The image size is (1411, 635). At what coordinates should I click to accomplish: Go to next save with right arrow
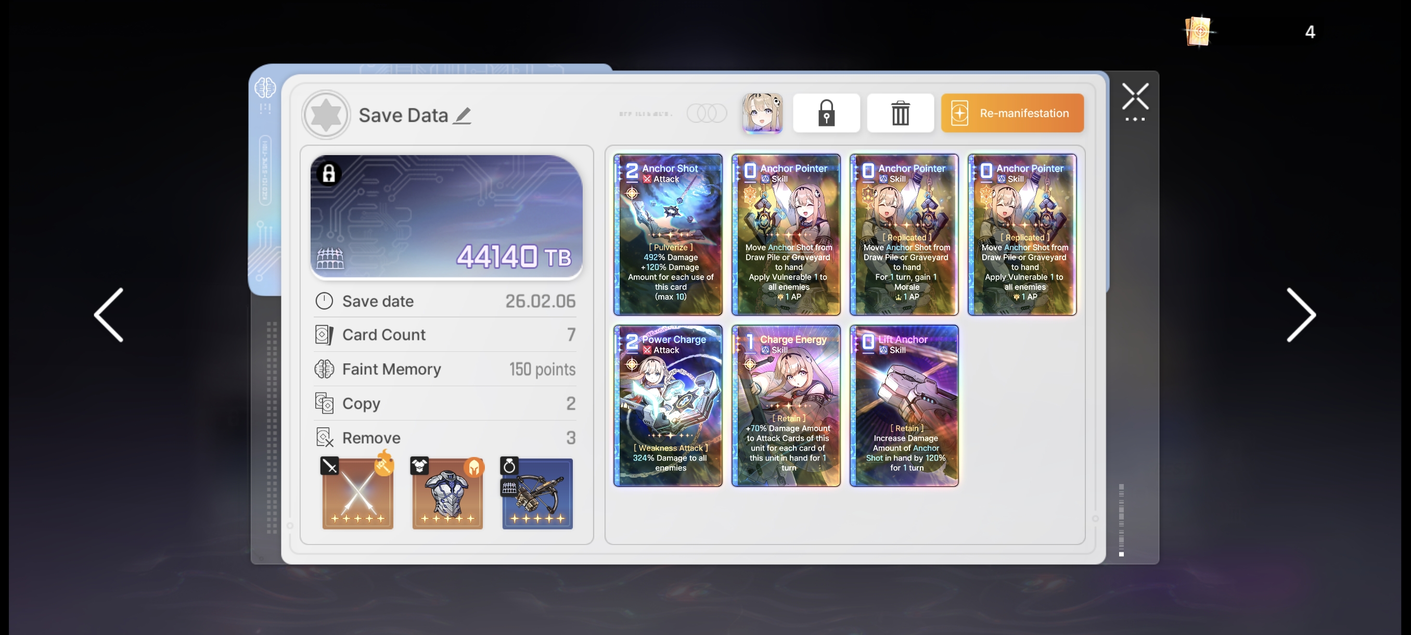click(x=1300, y=315)
